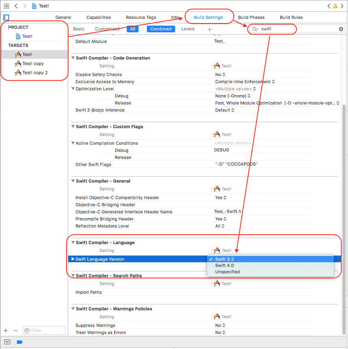Show the debug area toggle icon
Image resolution: width=348 pixels, height=349 pixels.
[7, 342]
